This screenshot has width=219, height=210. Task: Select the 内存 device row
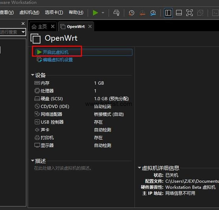click(x=82, y=83)
